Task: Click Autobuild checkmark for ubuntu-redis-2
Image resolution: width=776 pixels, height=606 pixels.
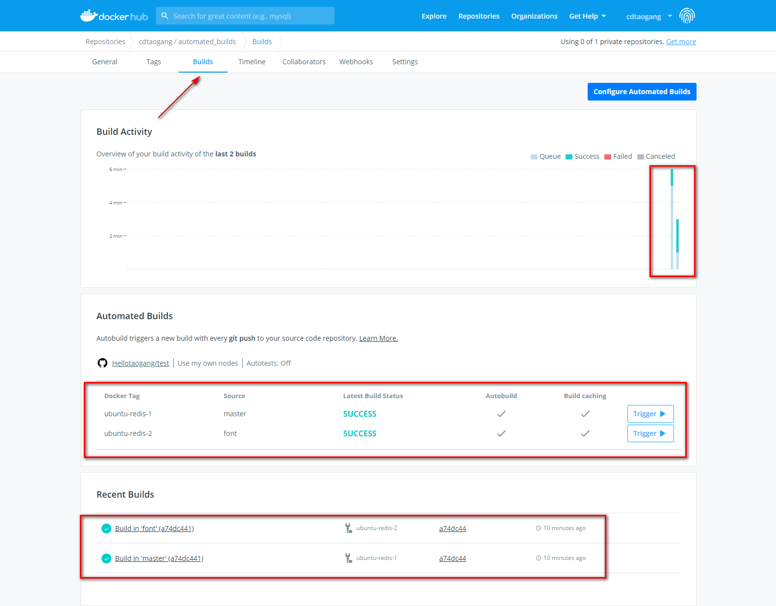Action: [x=501, y=433]
